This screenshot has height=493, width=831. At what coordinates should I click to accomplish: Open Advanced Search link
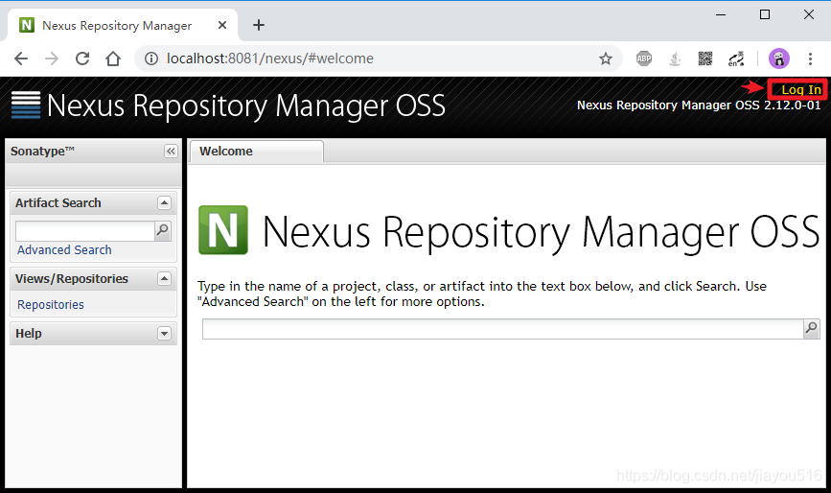[64, 250]
